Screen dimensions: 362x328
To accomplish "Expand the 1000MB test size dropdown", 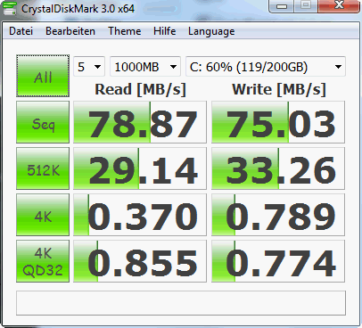I will click(x=145, y=67).
